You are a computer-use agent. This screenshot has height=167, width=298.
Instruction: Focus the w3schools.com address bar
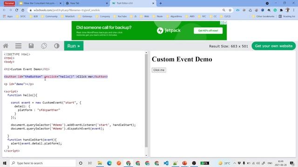coord(125,10)
